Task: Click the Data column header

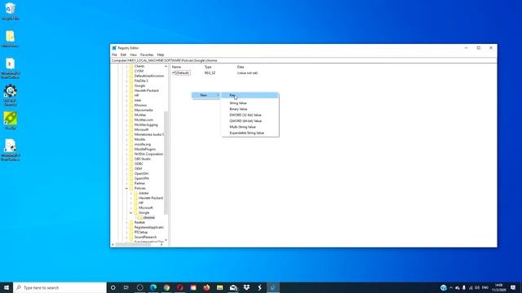Action: [x=241, y=67]
